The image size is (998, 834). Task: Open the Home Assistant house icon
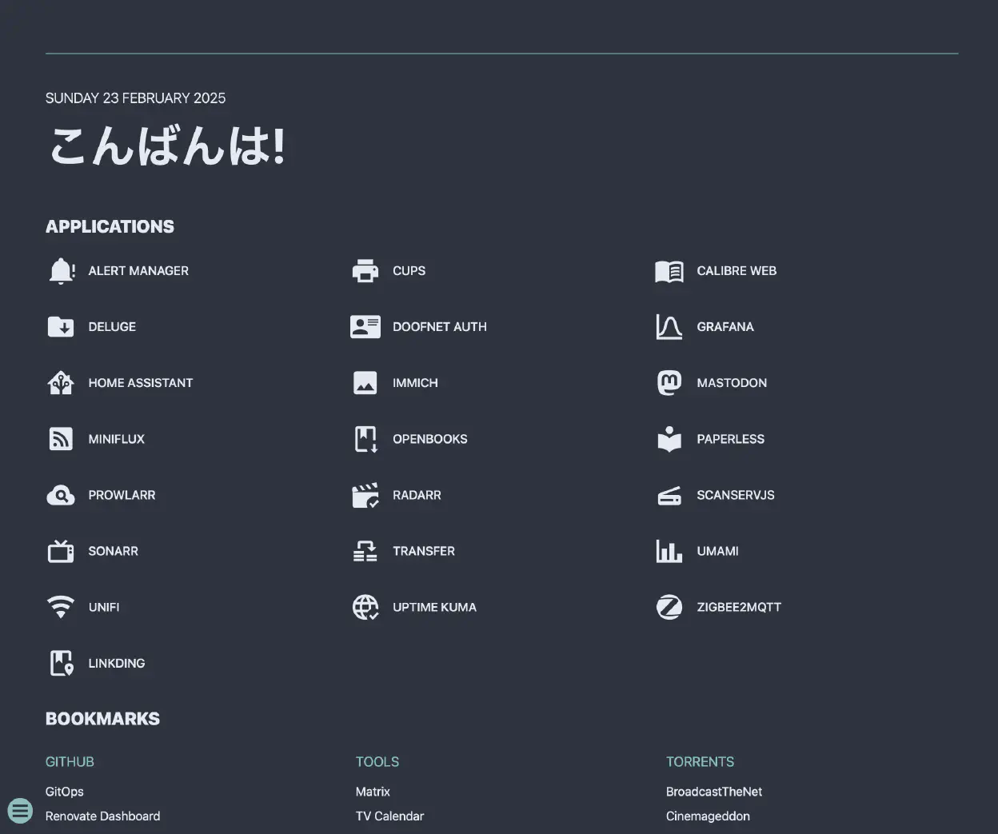[61, 383]
